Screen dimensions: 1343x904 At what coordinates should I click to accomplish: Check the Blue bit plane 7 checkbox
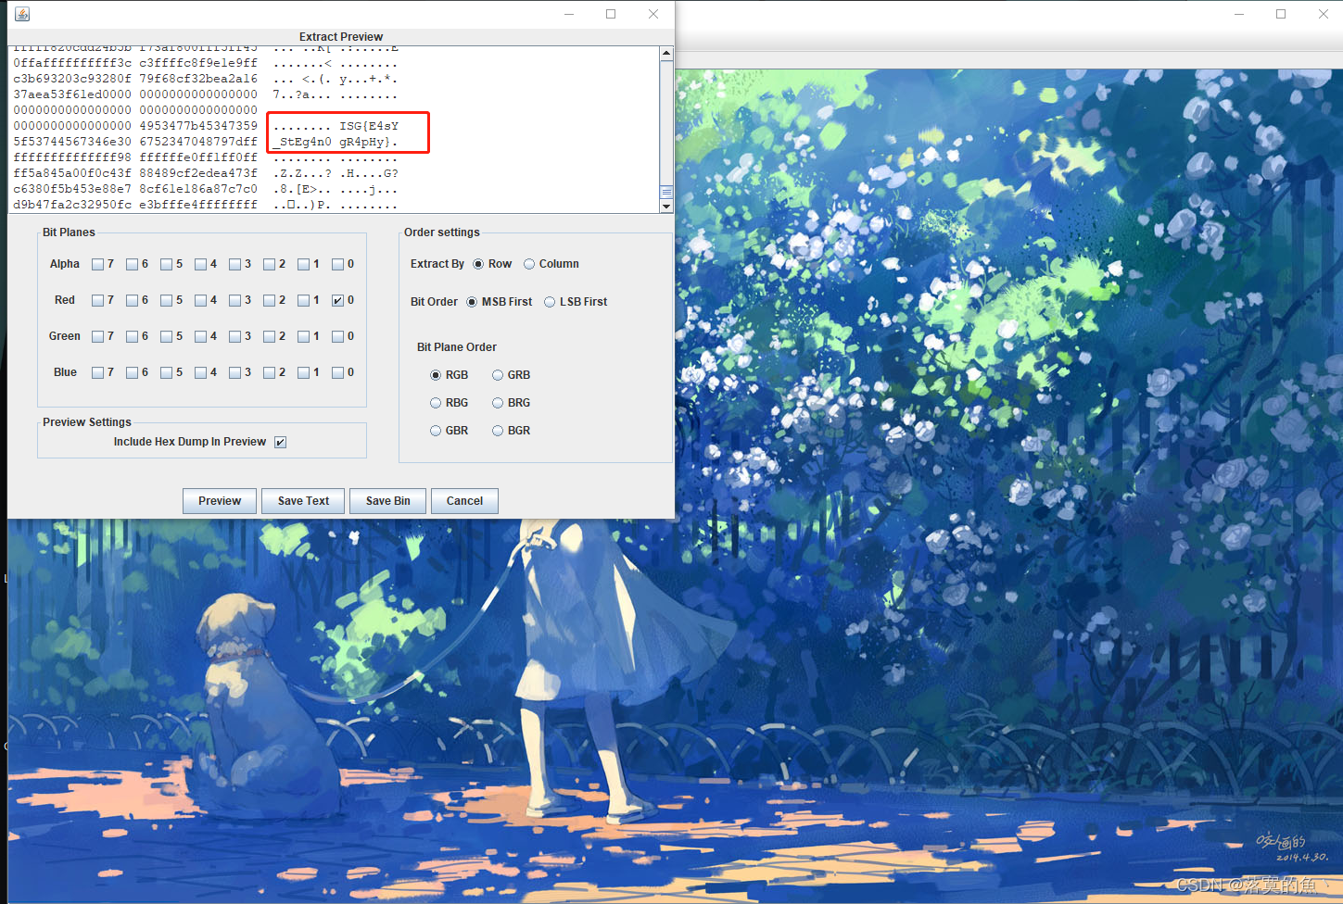(98, 372)
